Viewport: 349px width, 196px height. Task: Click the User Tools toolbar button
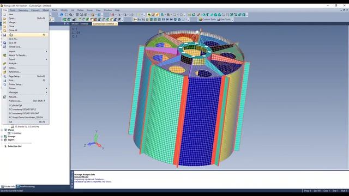click(x=224, y=20)
